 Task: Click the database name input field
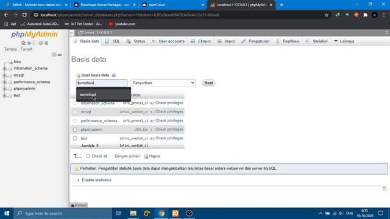pyautogui.click(x=102, y=83)
